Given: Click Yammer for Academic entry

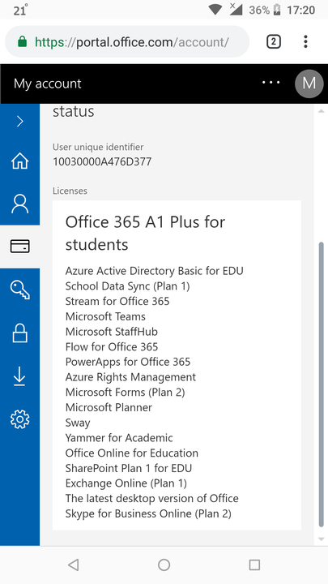Looking at the screenshot, I should coord(119,438).
